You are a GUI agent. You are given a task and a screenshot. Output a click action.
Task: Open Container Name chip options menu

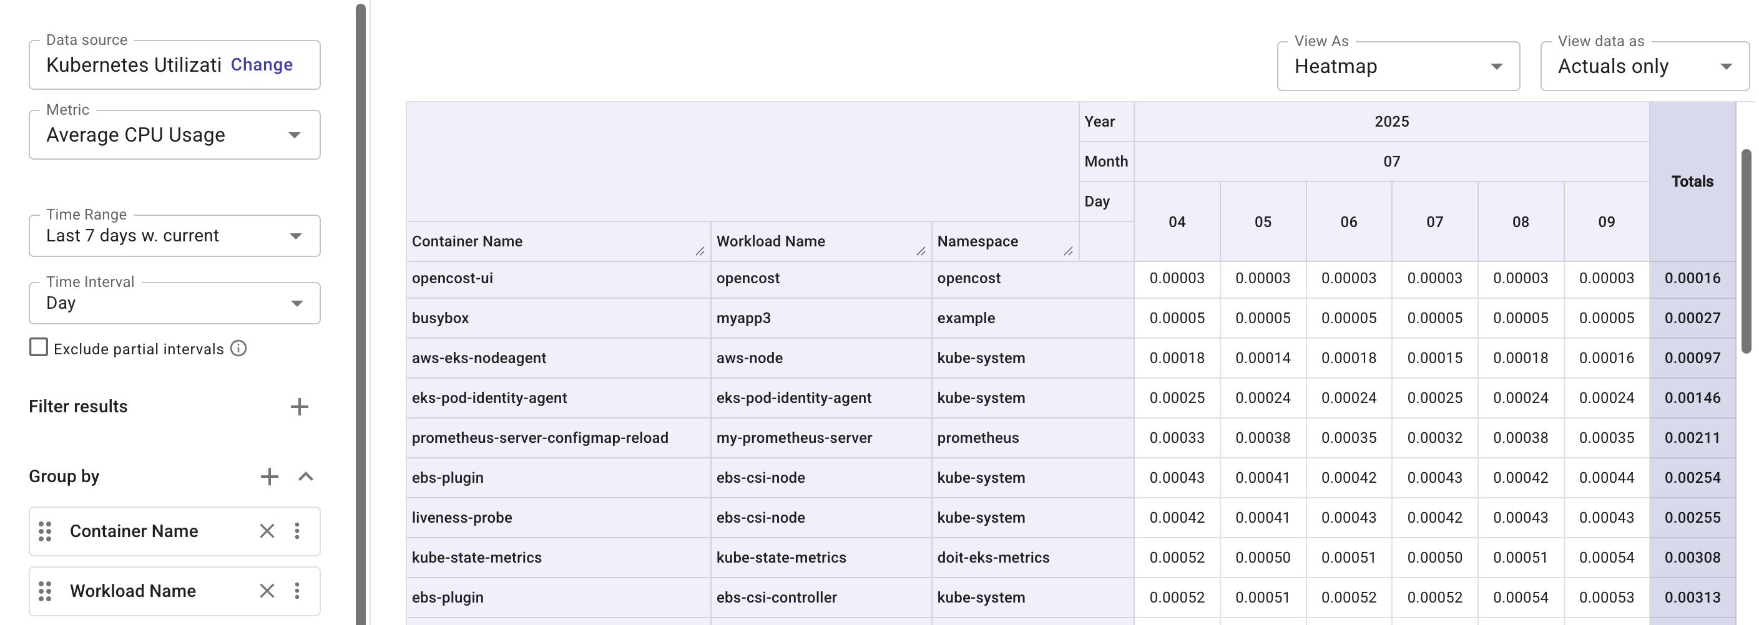[x=298, y=531]
